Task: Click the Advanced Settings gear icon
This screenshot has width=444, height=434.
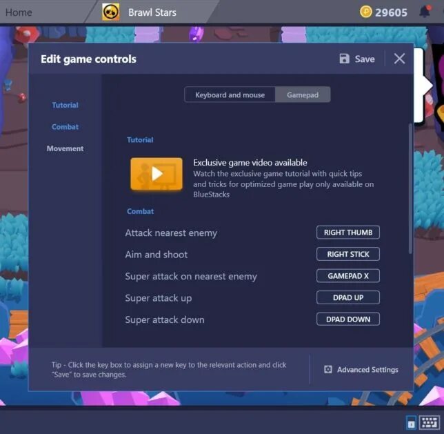Action: (328, 369)
